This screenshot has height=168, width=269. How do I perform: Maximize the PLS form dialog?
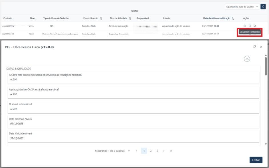(255, 47)
